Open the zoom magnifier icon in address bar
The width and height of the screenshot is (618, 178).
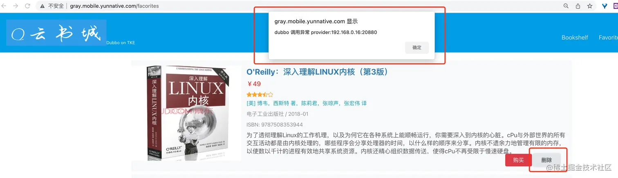click(566, 6)
